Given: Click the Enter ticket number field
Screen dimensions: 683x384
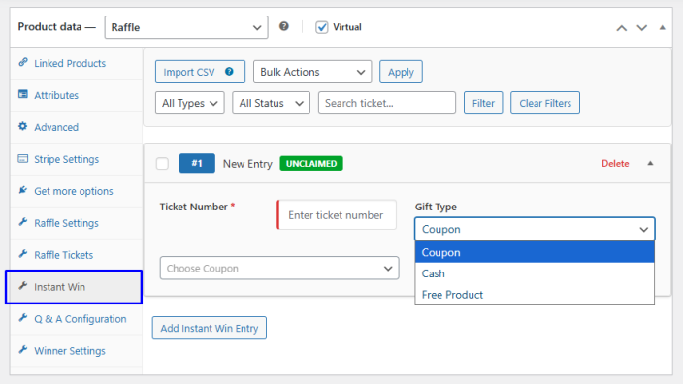Looking at the screenshot, I should pyautogui.click(x=337, y=215).
